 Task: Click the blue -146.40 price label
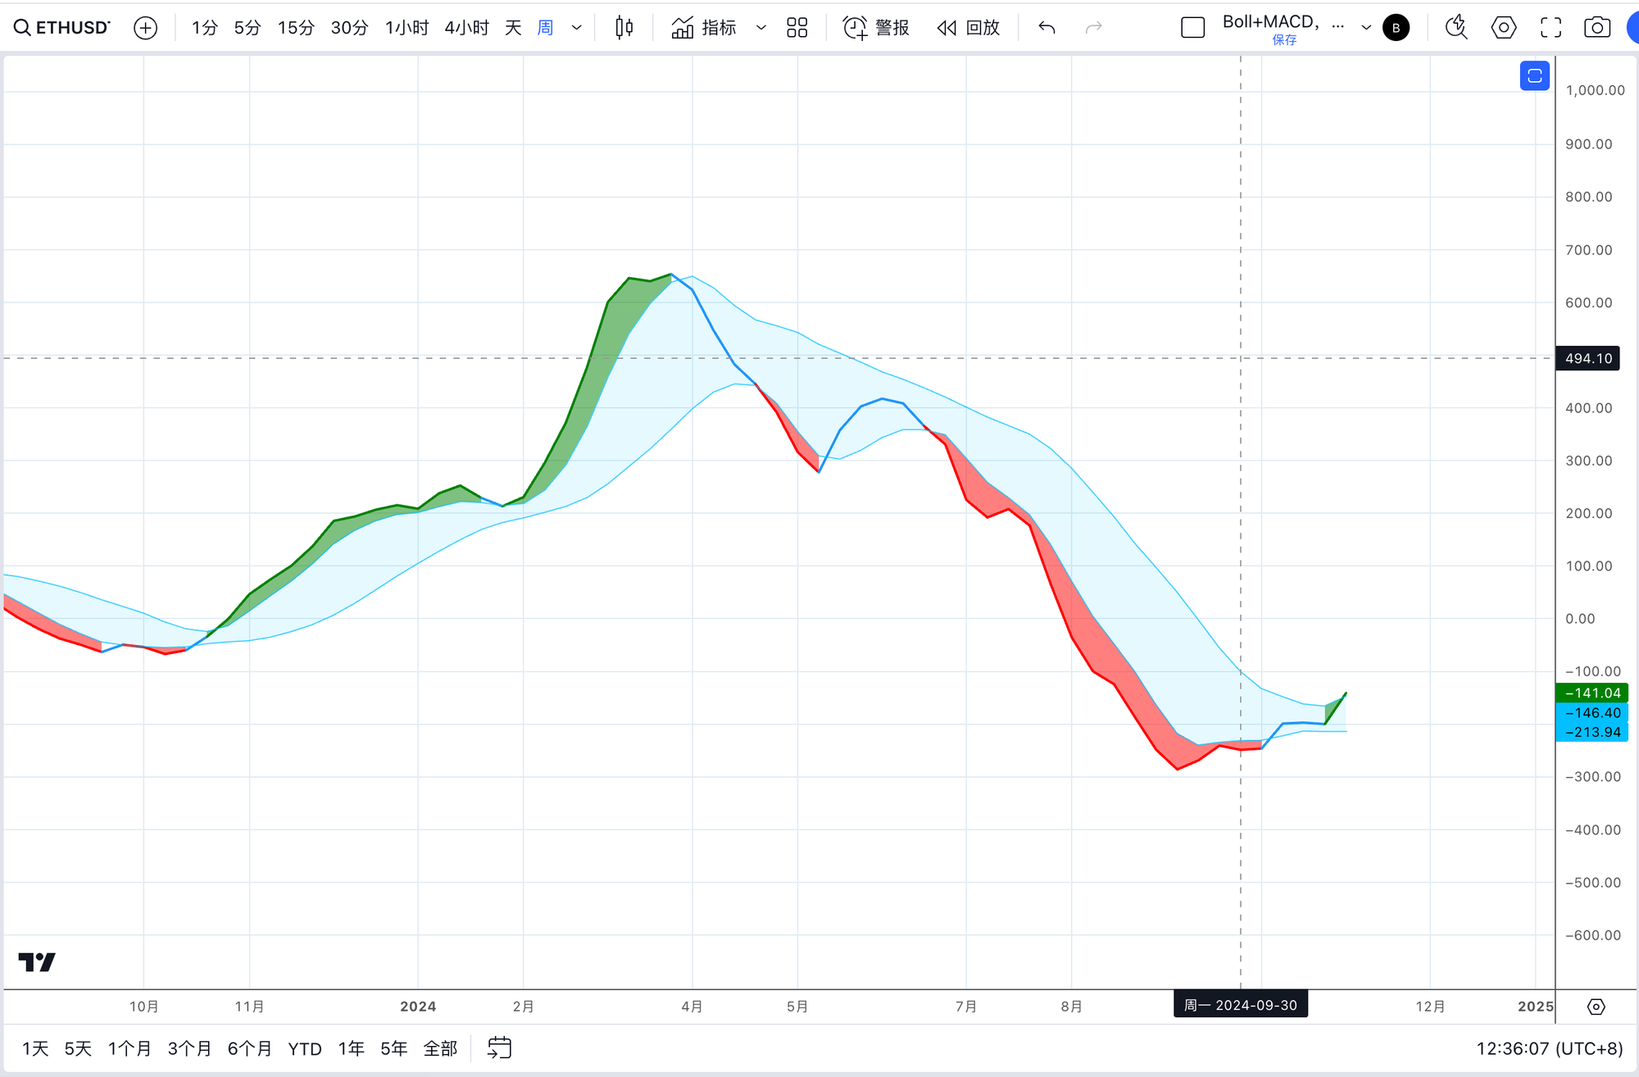coord(1591,713)
